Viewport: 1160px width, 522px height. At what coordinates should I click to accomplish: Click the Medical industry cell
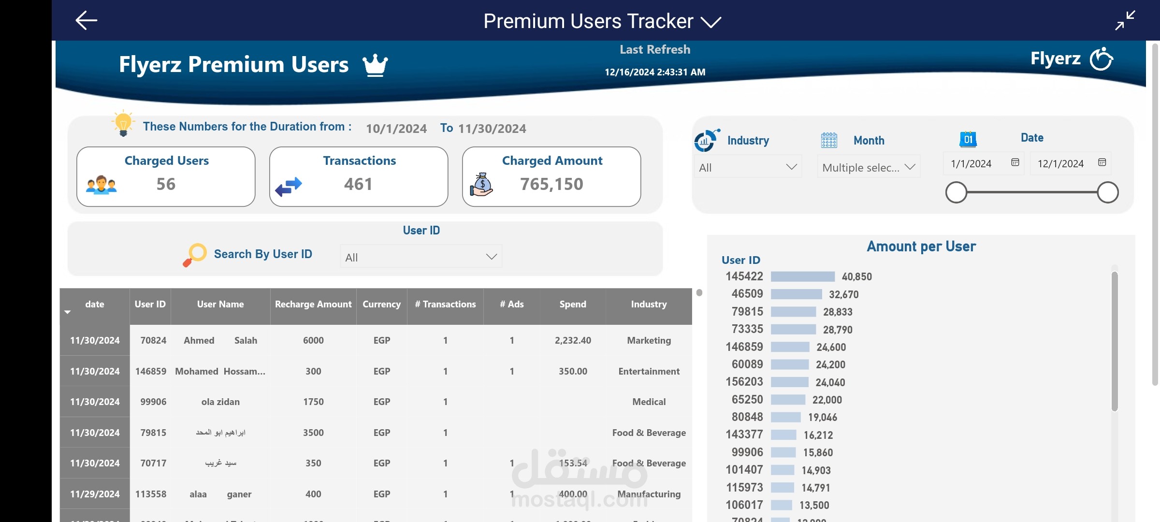click(x=649, y=402)
